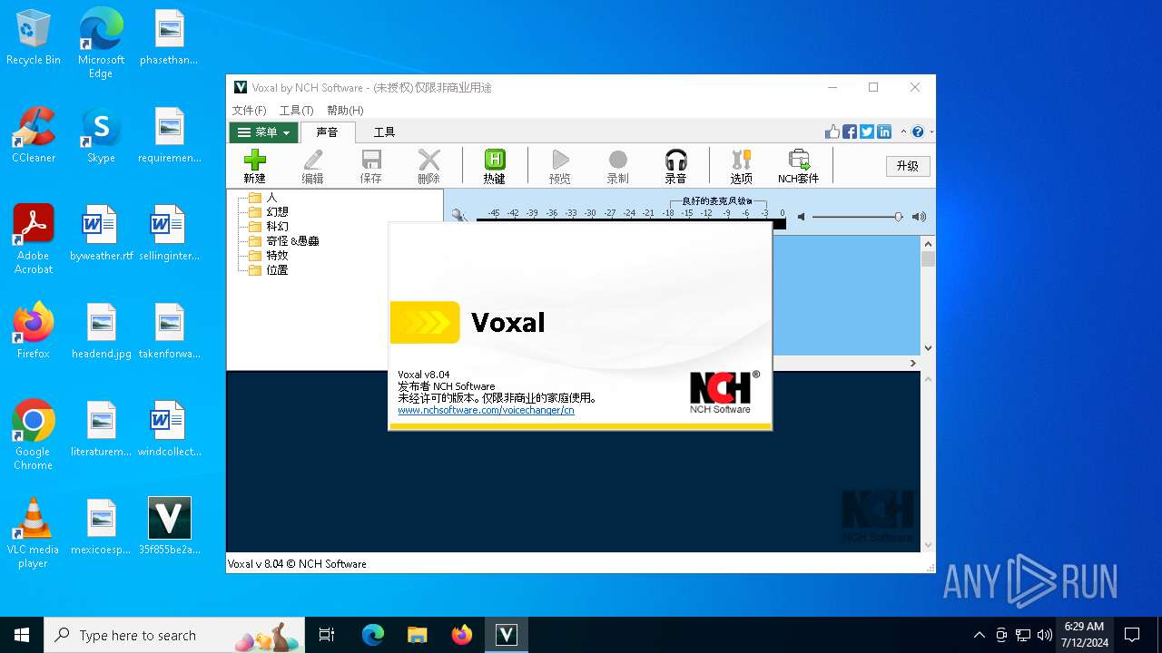Click the Voxal title bar app icon
The image size is (1162, 653).
(241, 87)
